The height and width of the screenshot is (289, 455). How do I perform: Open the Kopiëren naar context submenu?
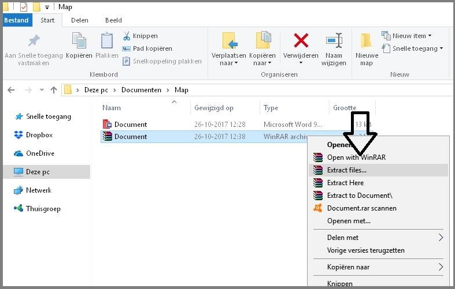click(x=379, y=267)
